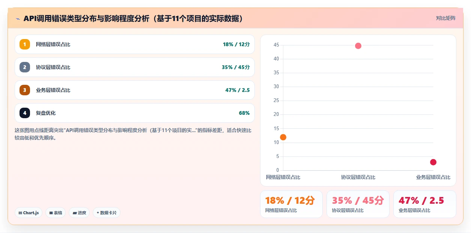Viewport: 471px width, 233px height.
Task: Click the 对比矩阵 label in header
Action: [x=446, y=18]
